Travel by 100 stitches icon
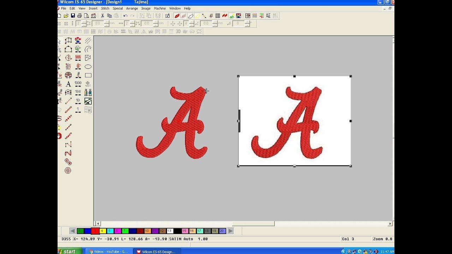Viewport: 452px width, 254px height. 78,92
